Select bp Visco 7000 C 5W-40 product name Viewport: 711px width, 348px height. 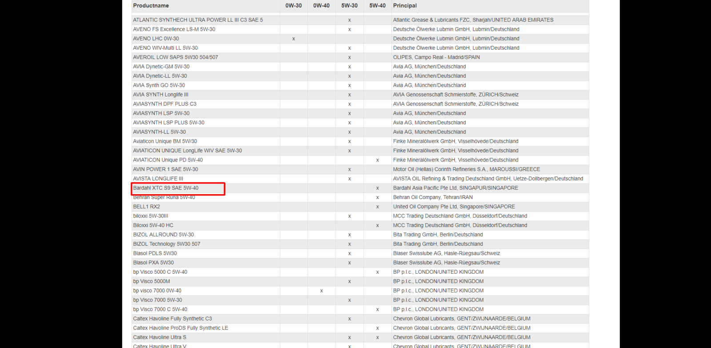160,309
